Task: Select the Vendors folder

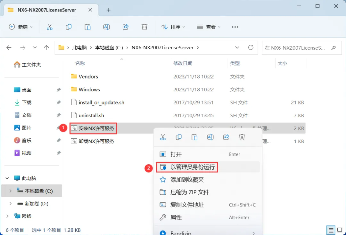Action: tap(88, 77)
